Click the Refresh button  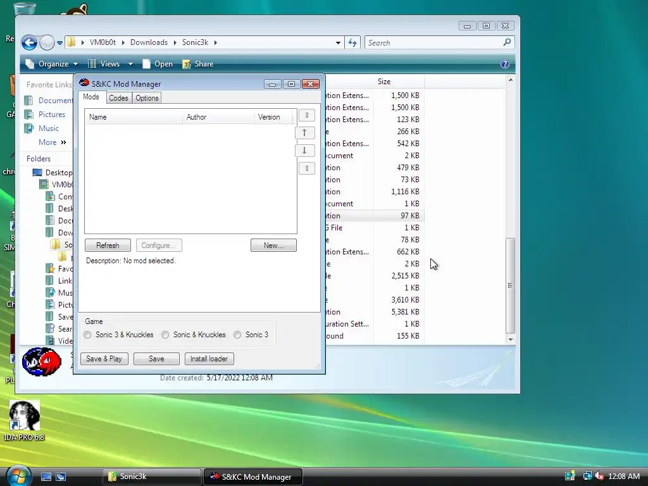108,246
